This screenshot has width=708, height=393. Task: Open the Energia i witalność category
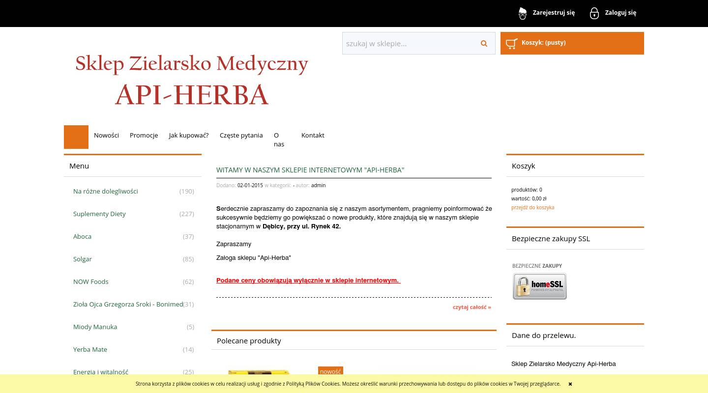101,372
